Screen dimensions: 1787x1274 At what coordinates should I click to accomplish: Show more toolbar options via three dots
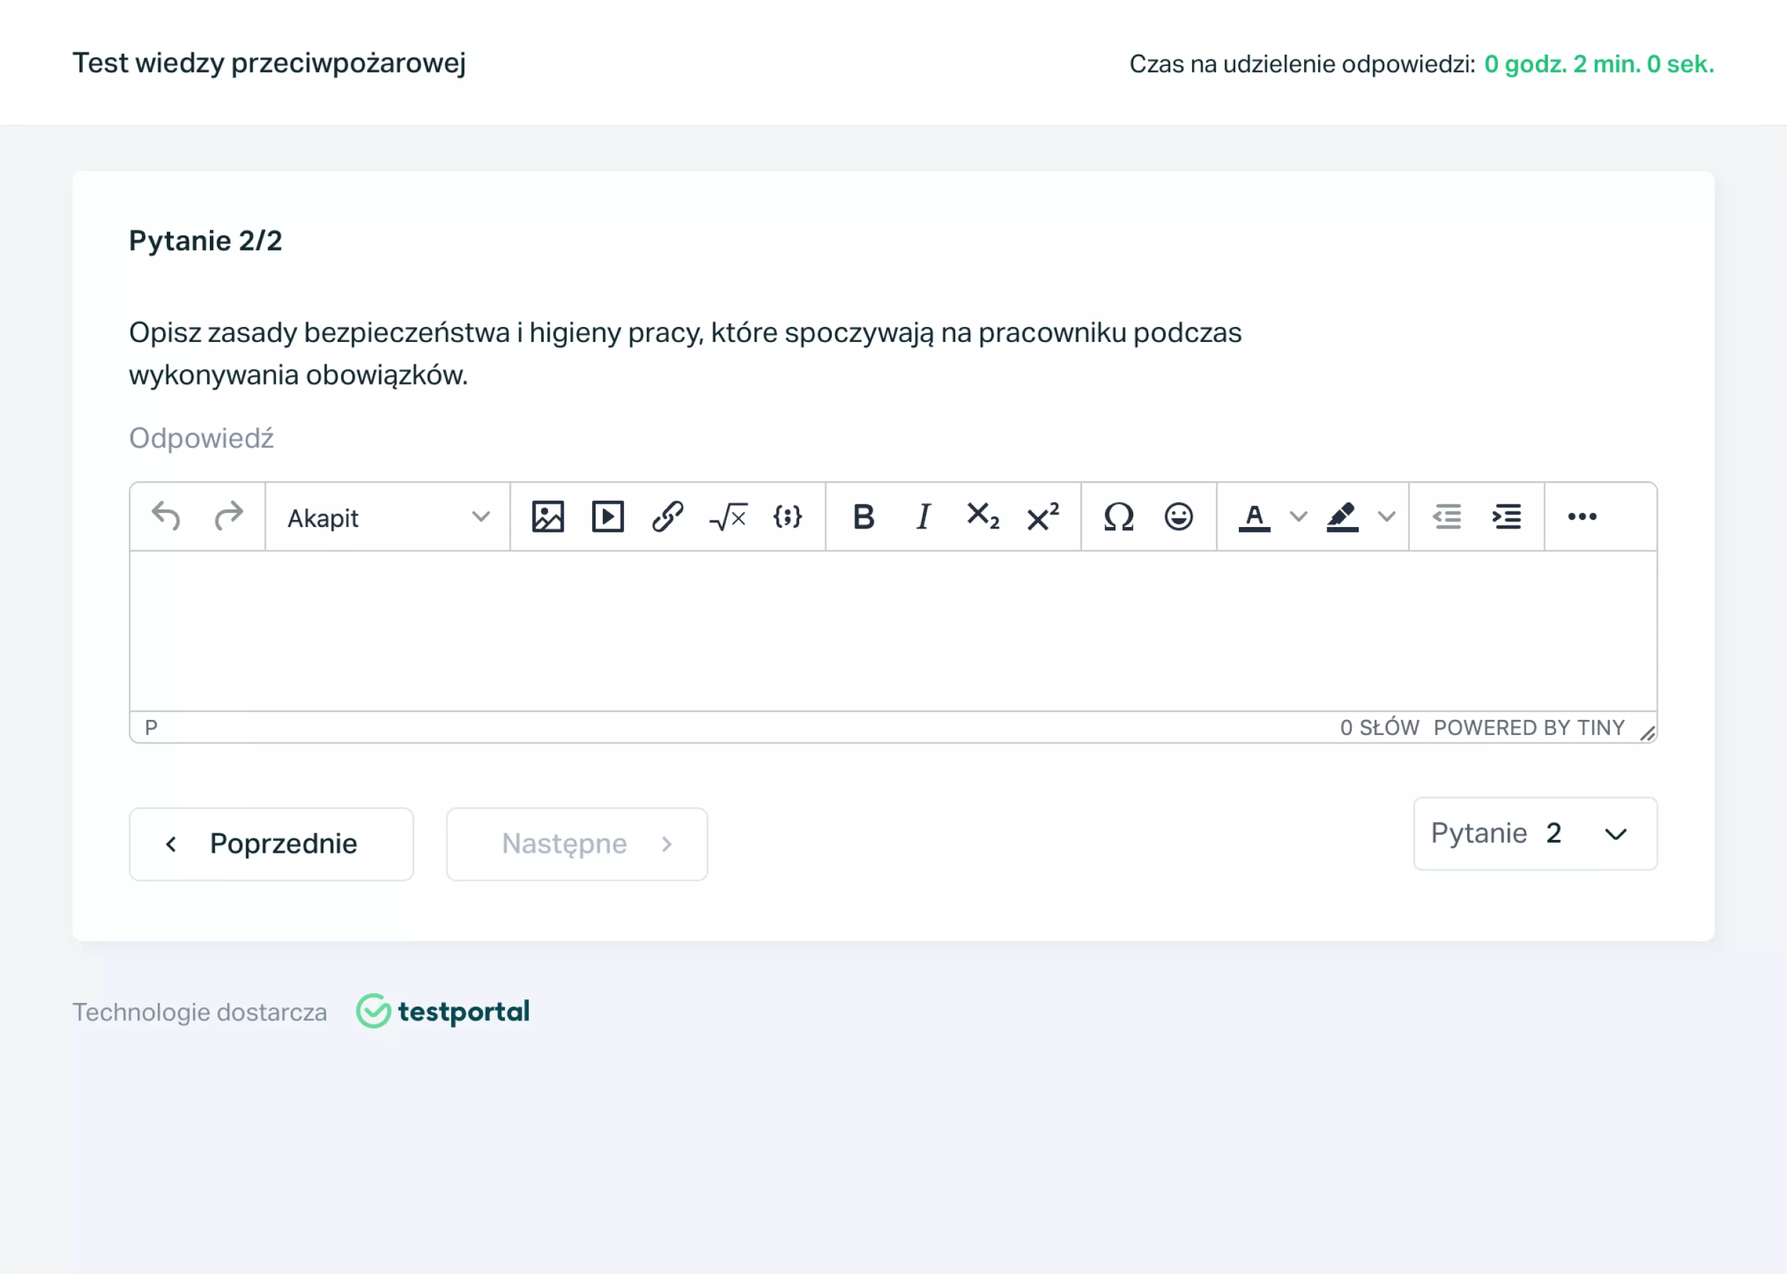coord(1582,517)
